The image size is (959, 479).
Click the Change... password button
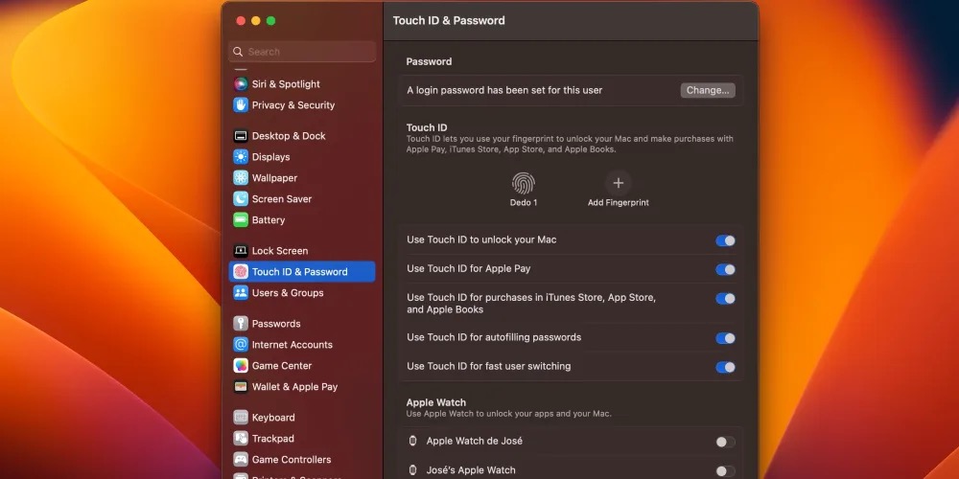(x=708, y=90)
